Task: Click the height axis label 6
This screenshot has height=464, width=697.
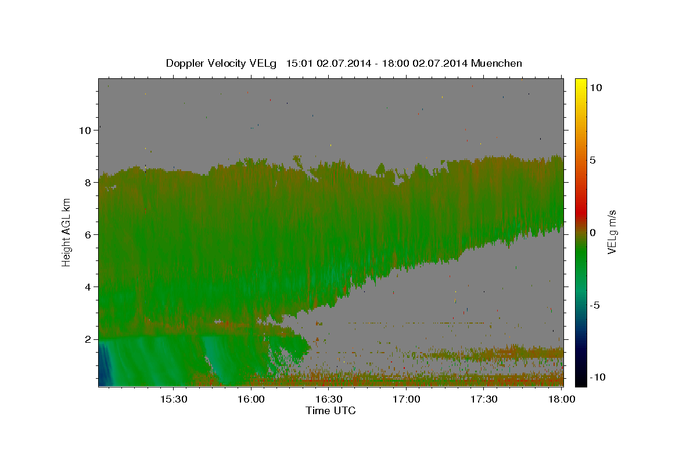Action: point(89,235)
